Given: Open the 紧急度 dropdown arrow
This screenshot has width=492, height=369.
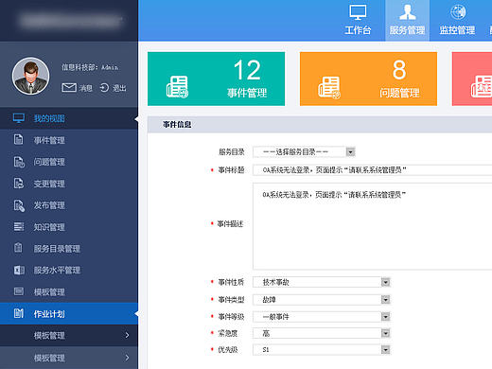Looking at the screenshot, I should pos(385,333).
